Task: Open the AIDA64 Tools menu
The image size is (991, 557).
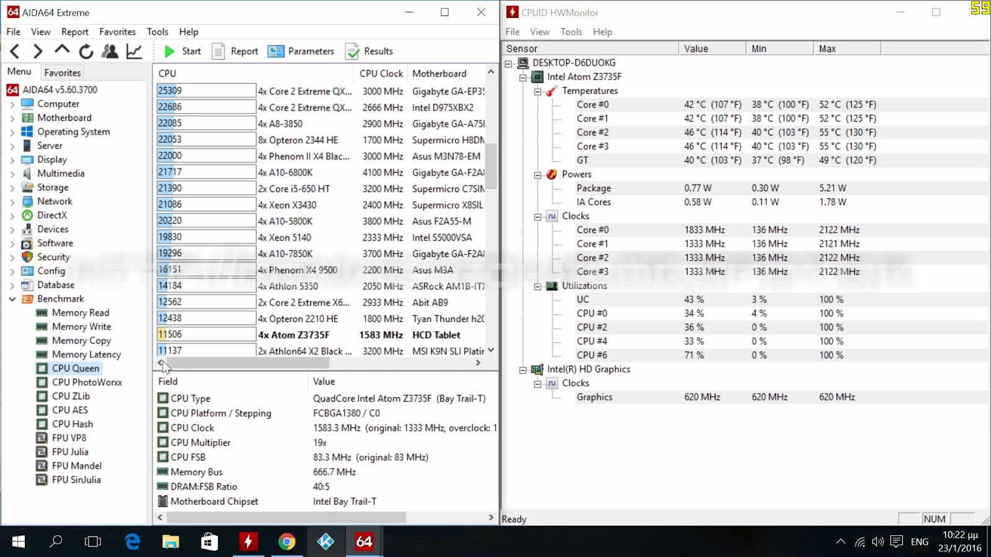Action: tap(157, 32)
